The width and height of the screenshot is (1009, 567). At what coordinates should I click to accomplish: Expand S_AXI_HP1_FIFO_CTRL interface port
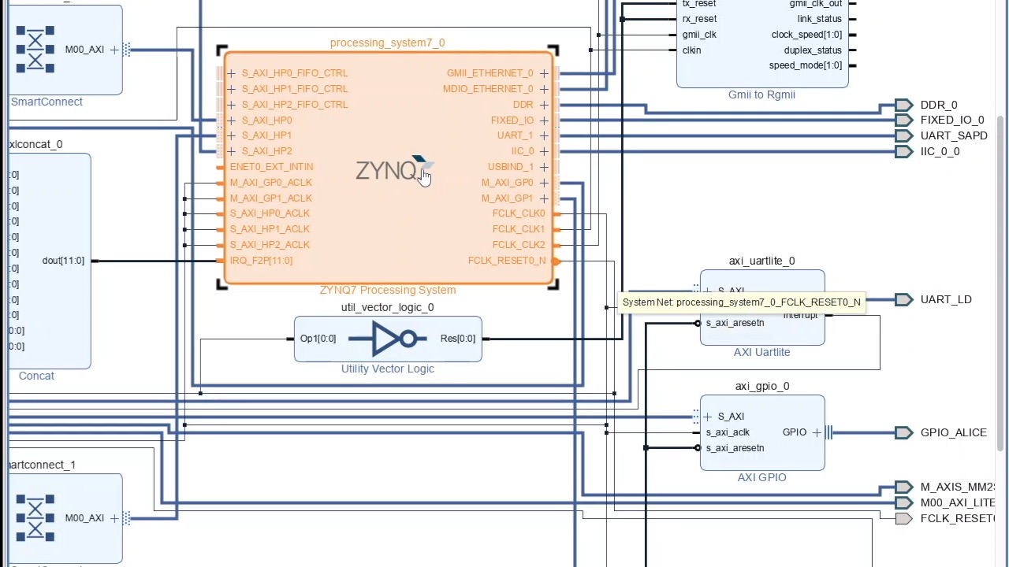pyautogui.click(x=231, y=89)
